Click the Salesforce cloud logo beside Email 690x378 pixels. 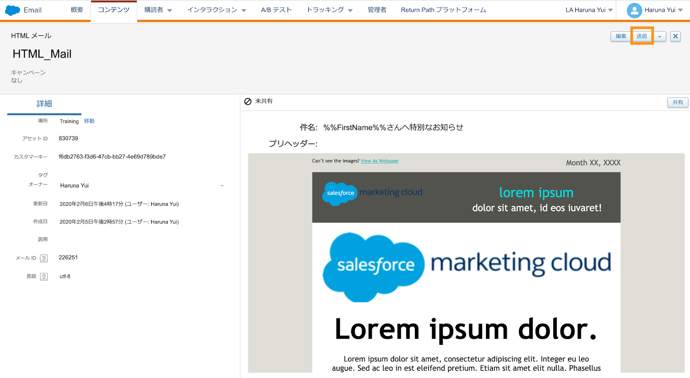(x=12, y=10)
